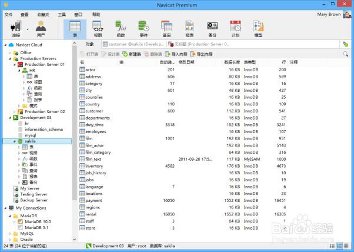This screenshot has height=252, width=354.
Task: Click Open Table (打开表) button
Action: tap(89, 54)
